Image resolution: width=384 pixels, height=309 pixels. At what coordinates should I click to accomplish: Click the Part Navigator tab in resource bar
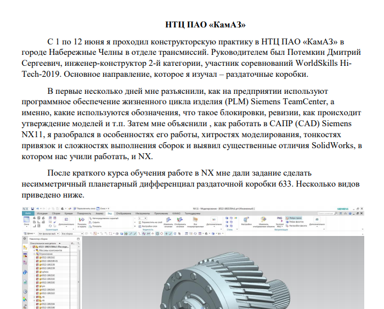pyautogui.click(x=25, y=263)
